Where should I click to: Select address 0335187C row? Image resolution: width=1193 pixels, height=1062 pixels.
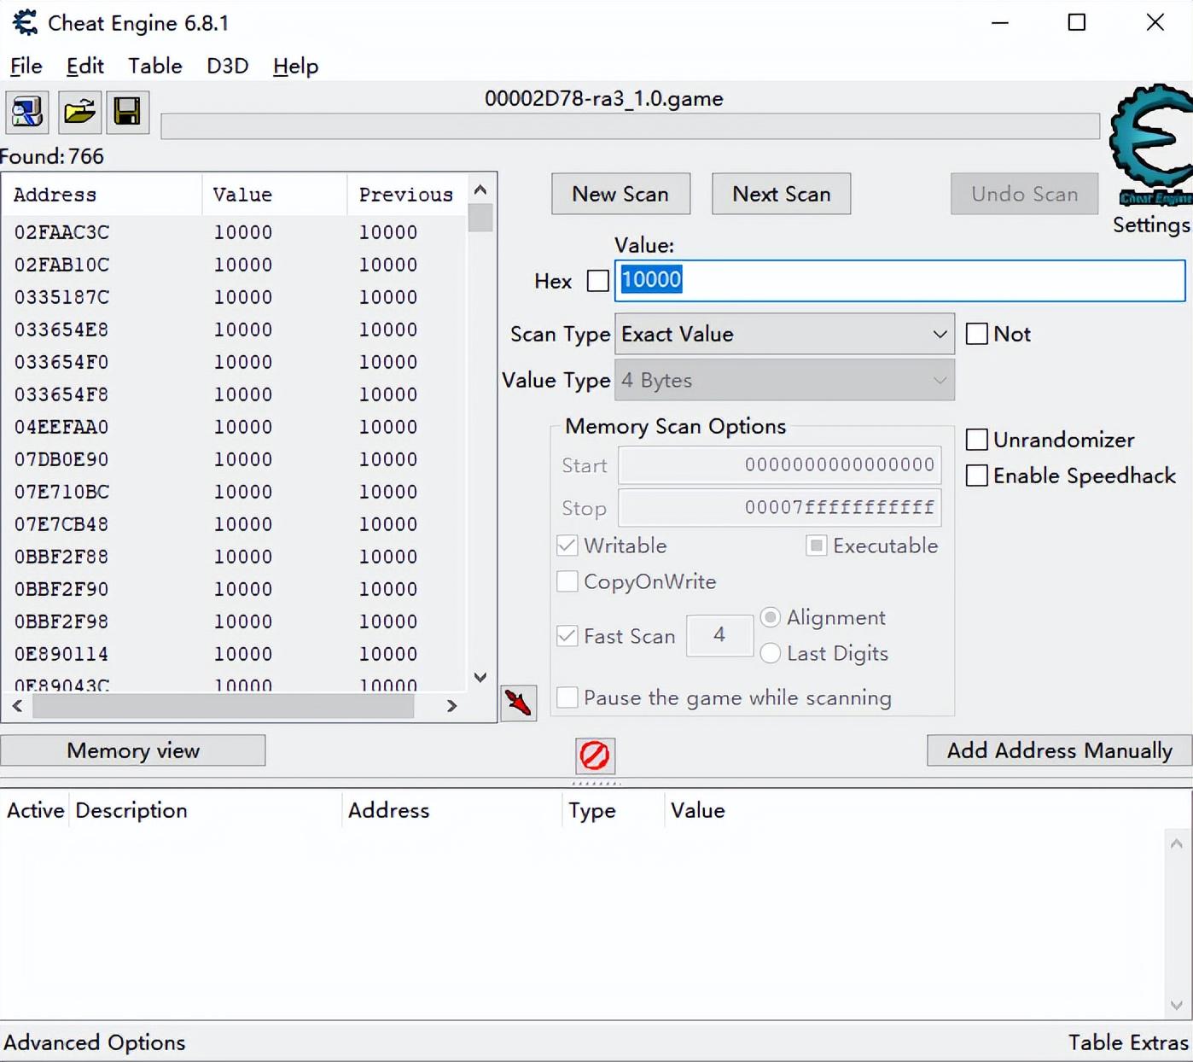[x=234, y=297]
